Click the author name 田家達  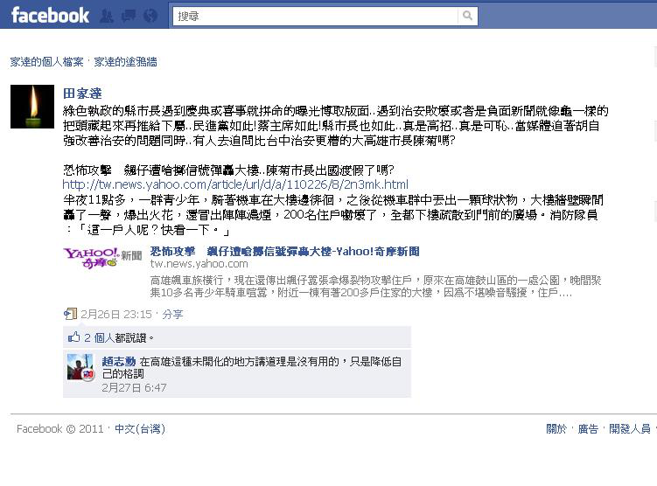[x=82, y=94]
